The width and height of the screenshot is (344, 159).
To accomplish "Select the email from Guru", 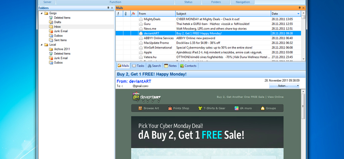I will click(208, 24).
